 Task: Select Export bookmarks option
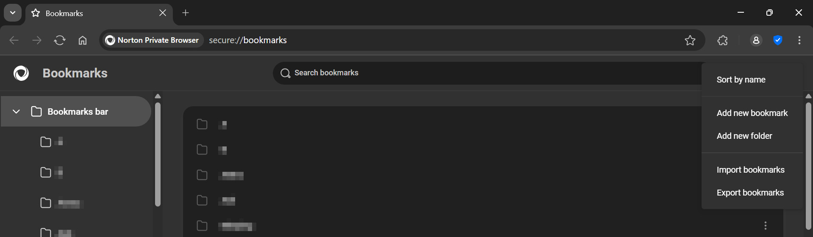tap(750, 193)
